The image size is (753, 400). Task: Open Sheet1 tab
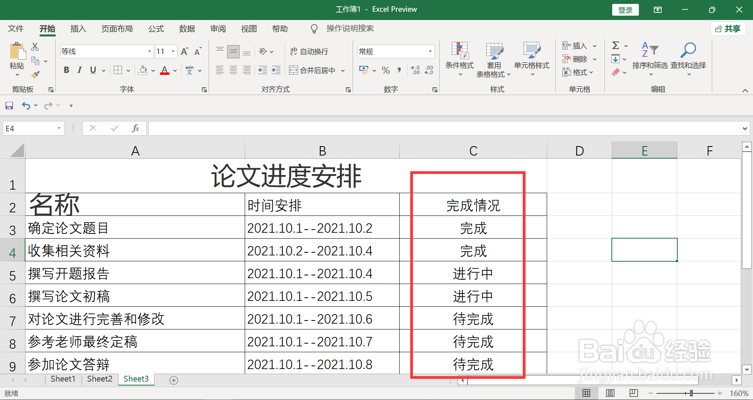63,379
